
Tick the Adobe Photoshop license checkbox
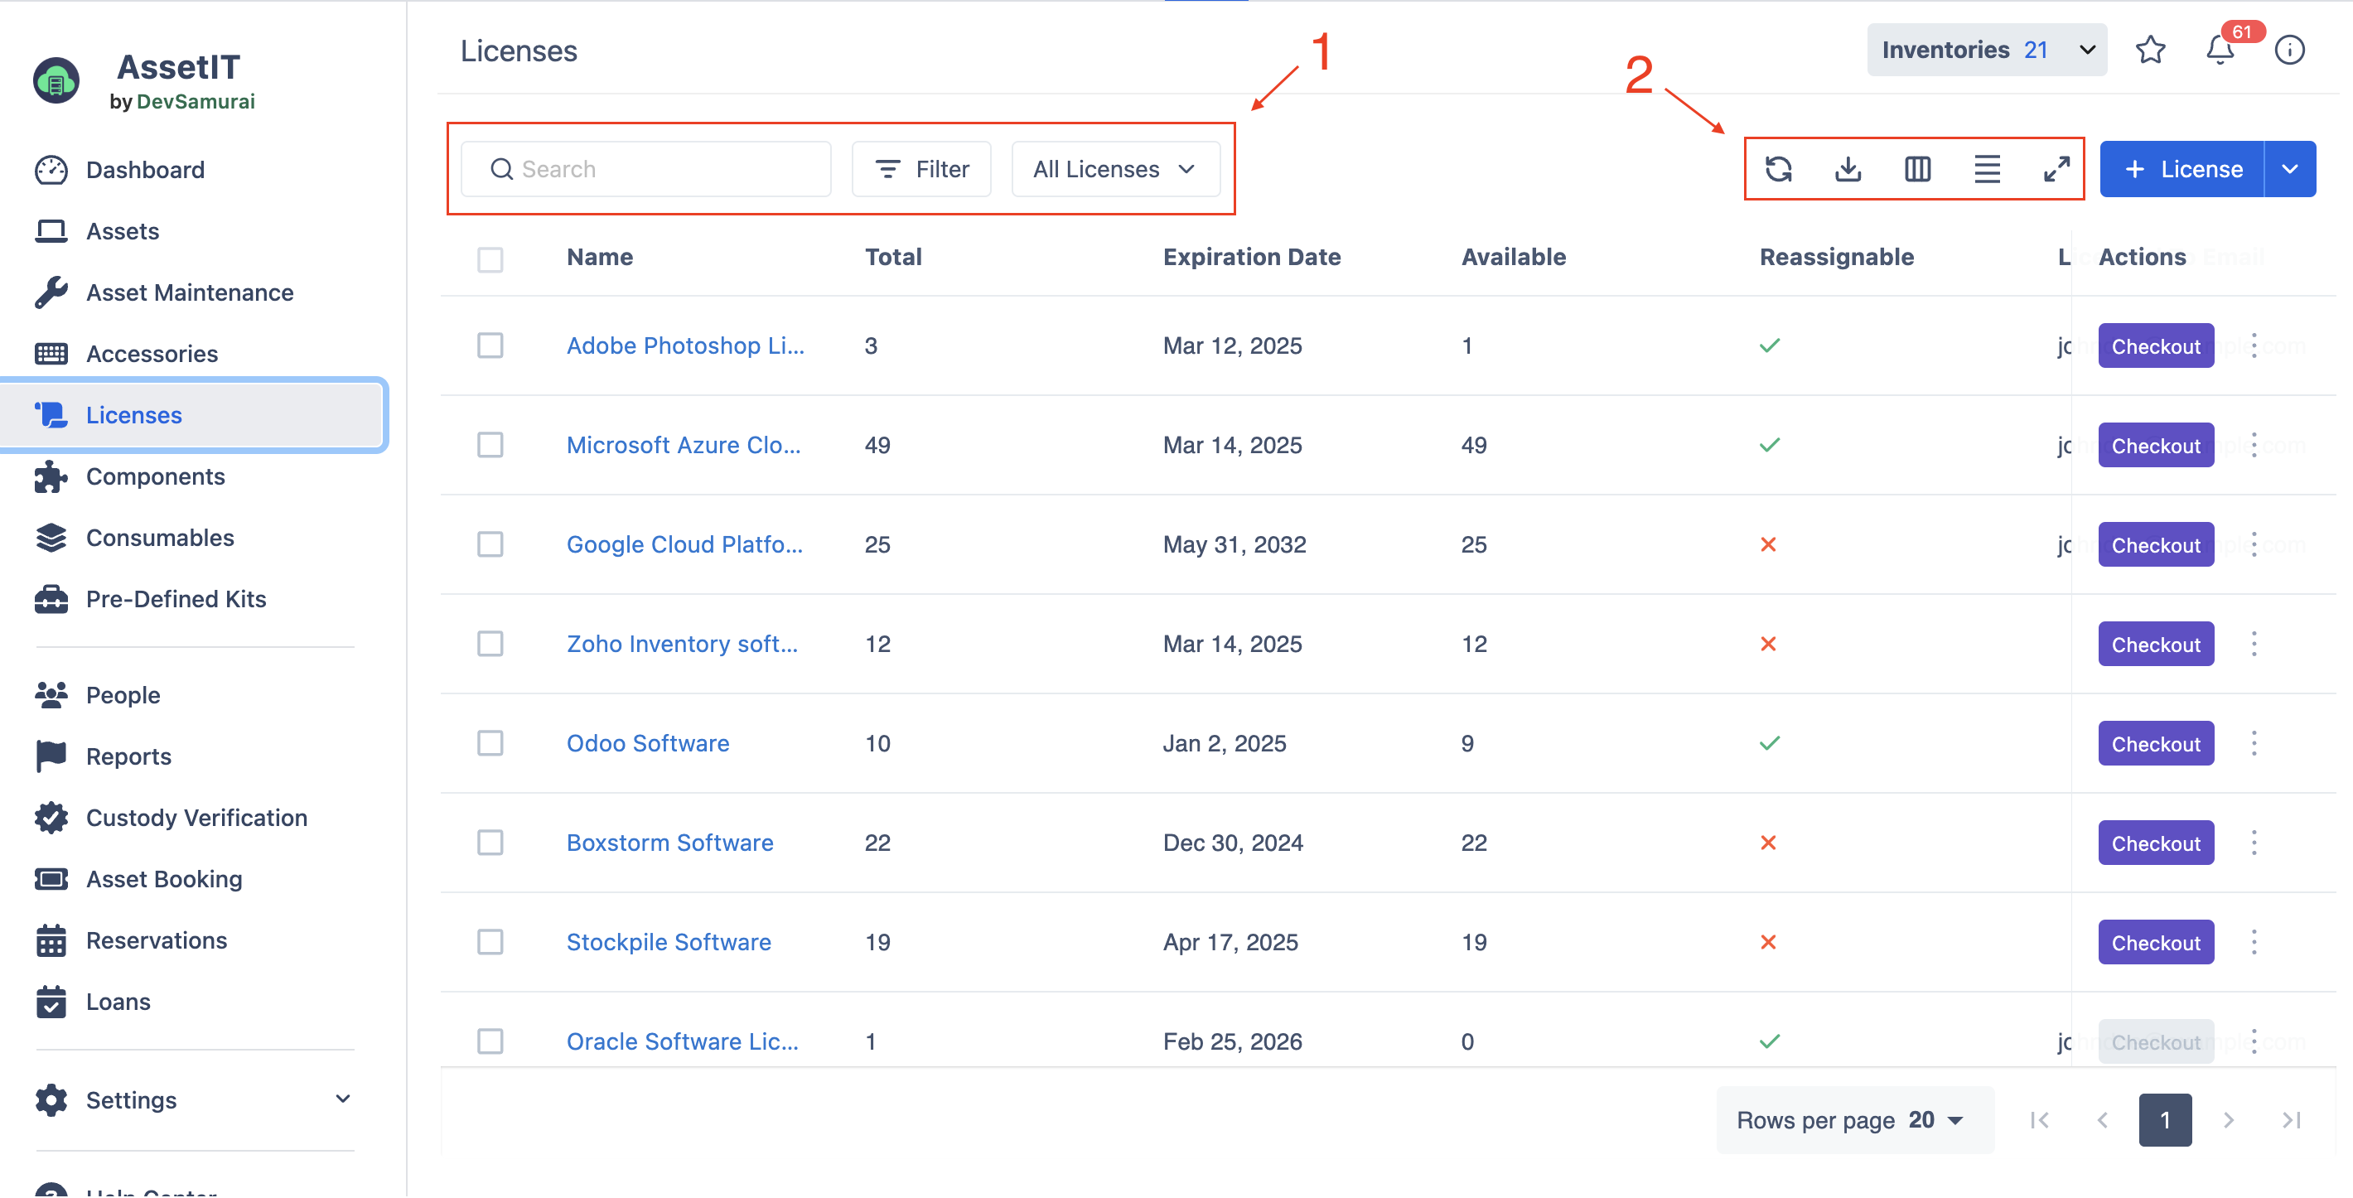pos(490,345)
